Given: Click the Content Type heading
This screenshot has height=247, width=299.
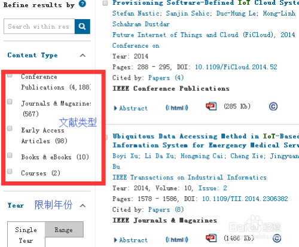Looking at the screenshot, I should [x=32, y=55].
